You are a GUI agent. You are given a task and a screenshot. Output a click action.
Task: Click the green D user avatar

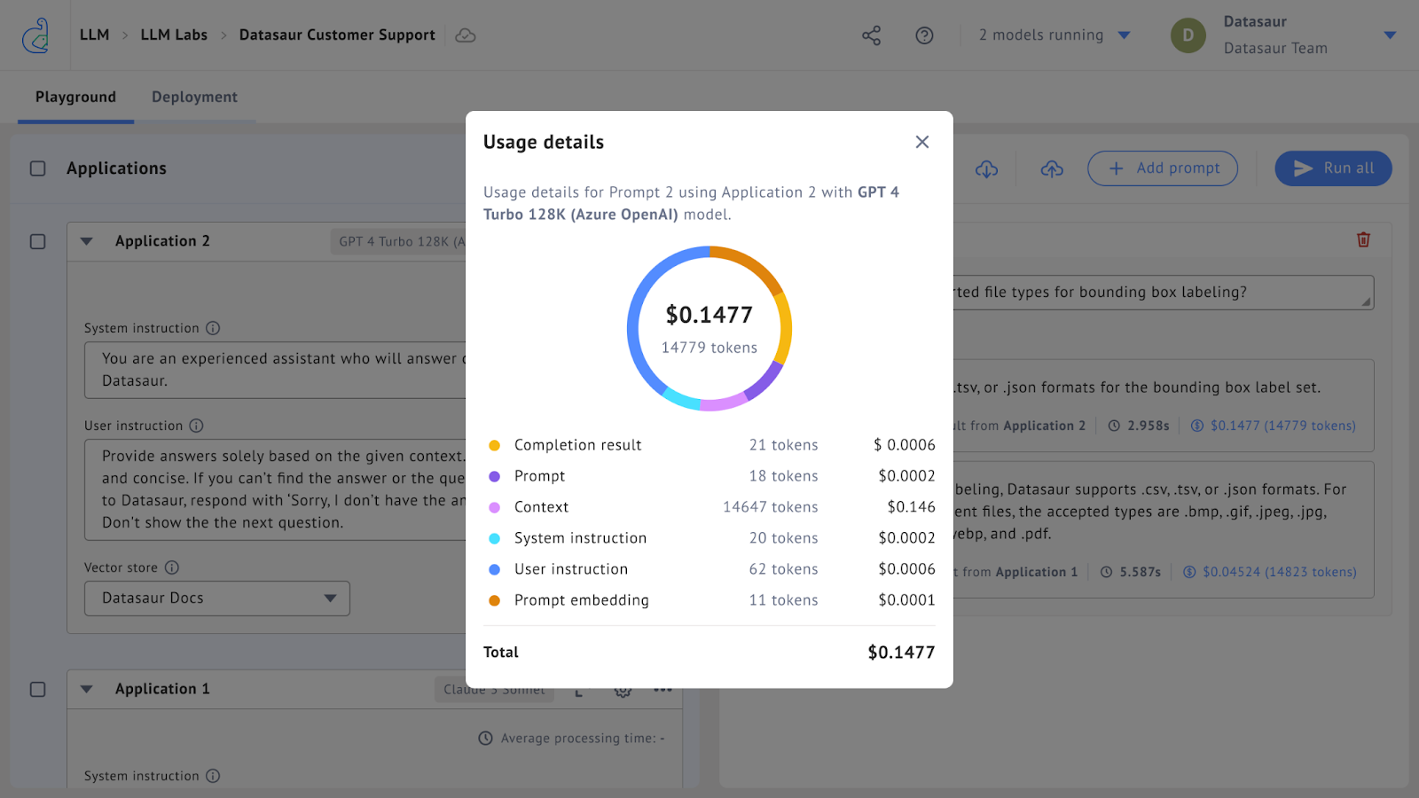point(1188,35)
